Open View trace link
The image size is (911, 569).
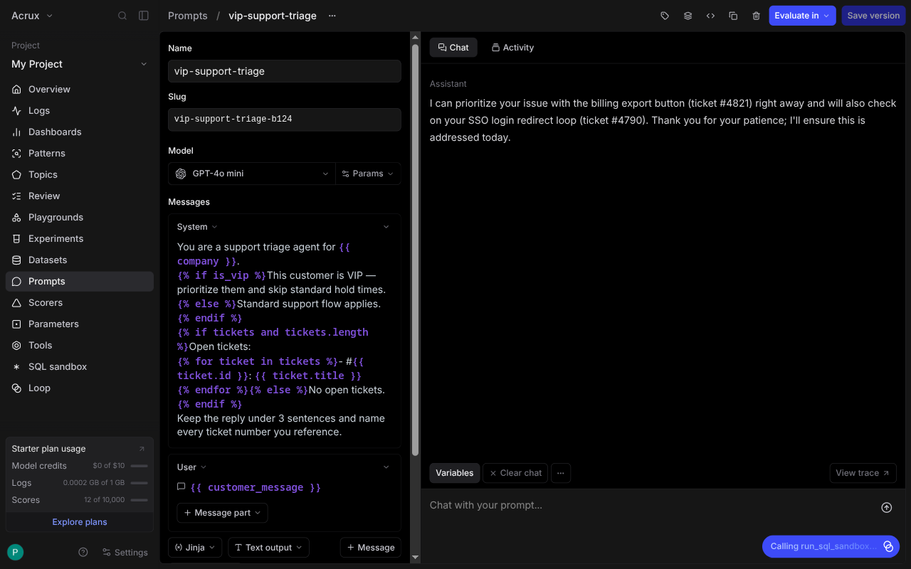(x=863, y=473)
